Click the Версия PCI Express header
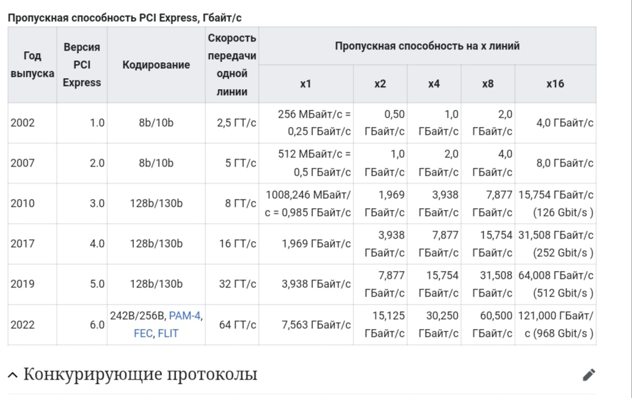Viewport: 632px width, 398px height. (x=82, y=65)
